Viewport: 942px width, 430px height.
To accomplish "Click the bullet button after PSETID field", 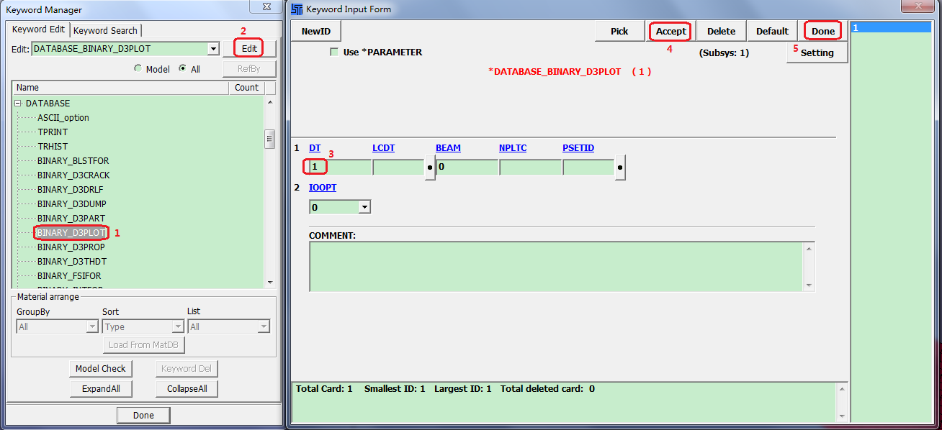I will pyautogui.click(x=620, y=167).
